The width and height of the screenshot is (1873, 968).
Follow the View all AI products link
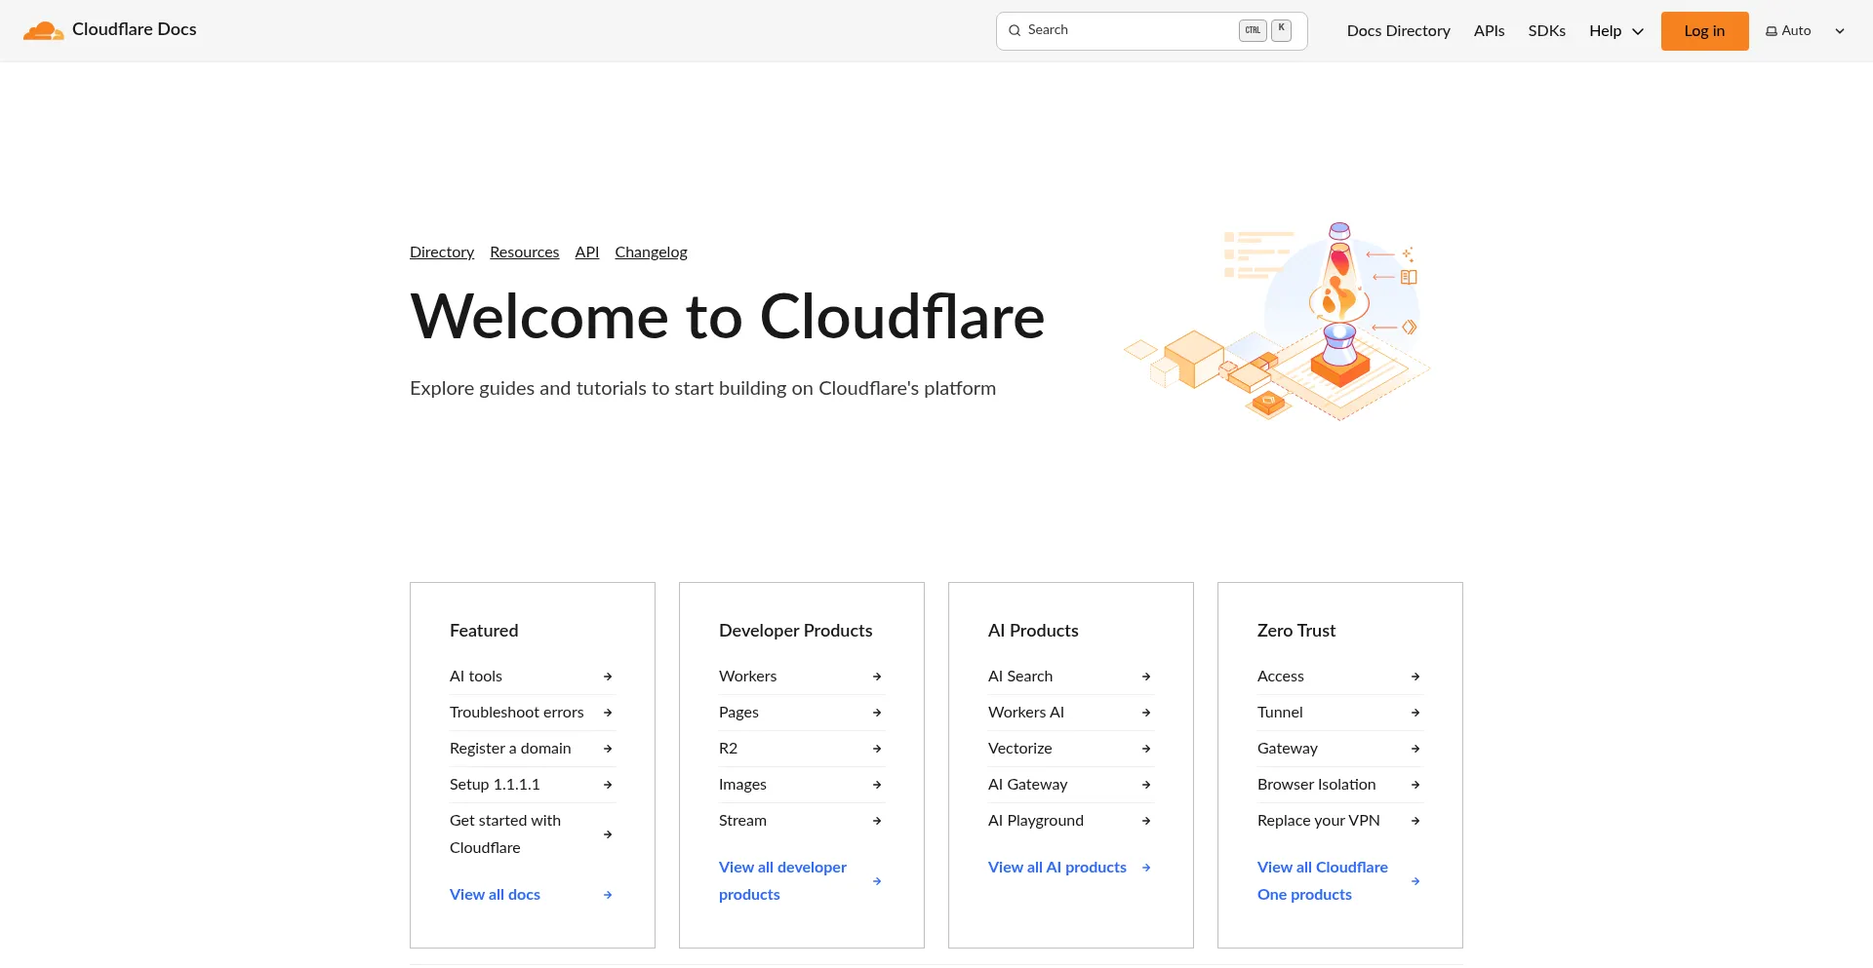[x=1056, y=868]
